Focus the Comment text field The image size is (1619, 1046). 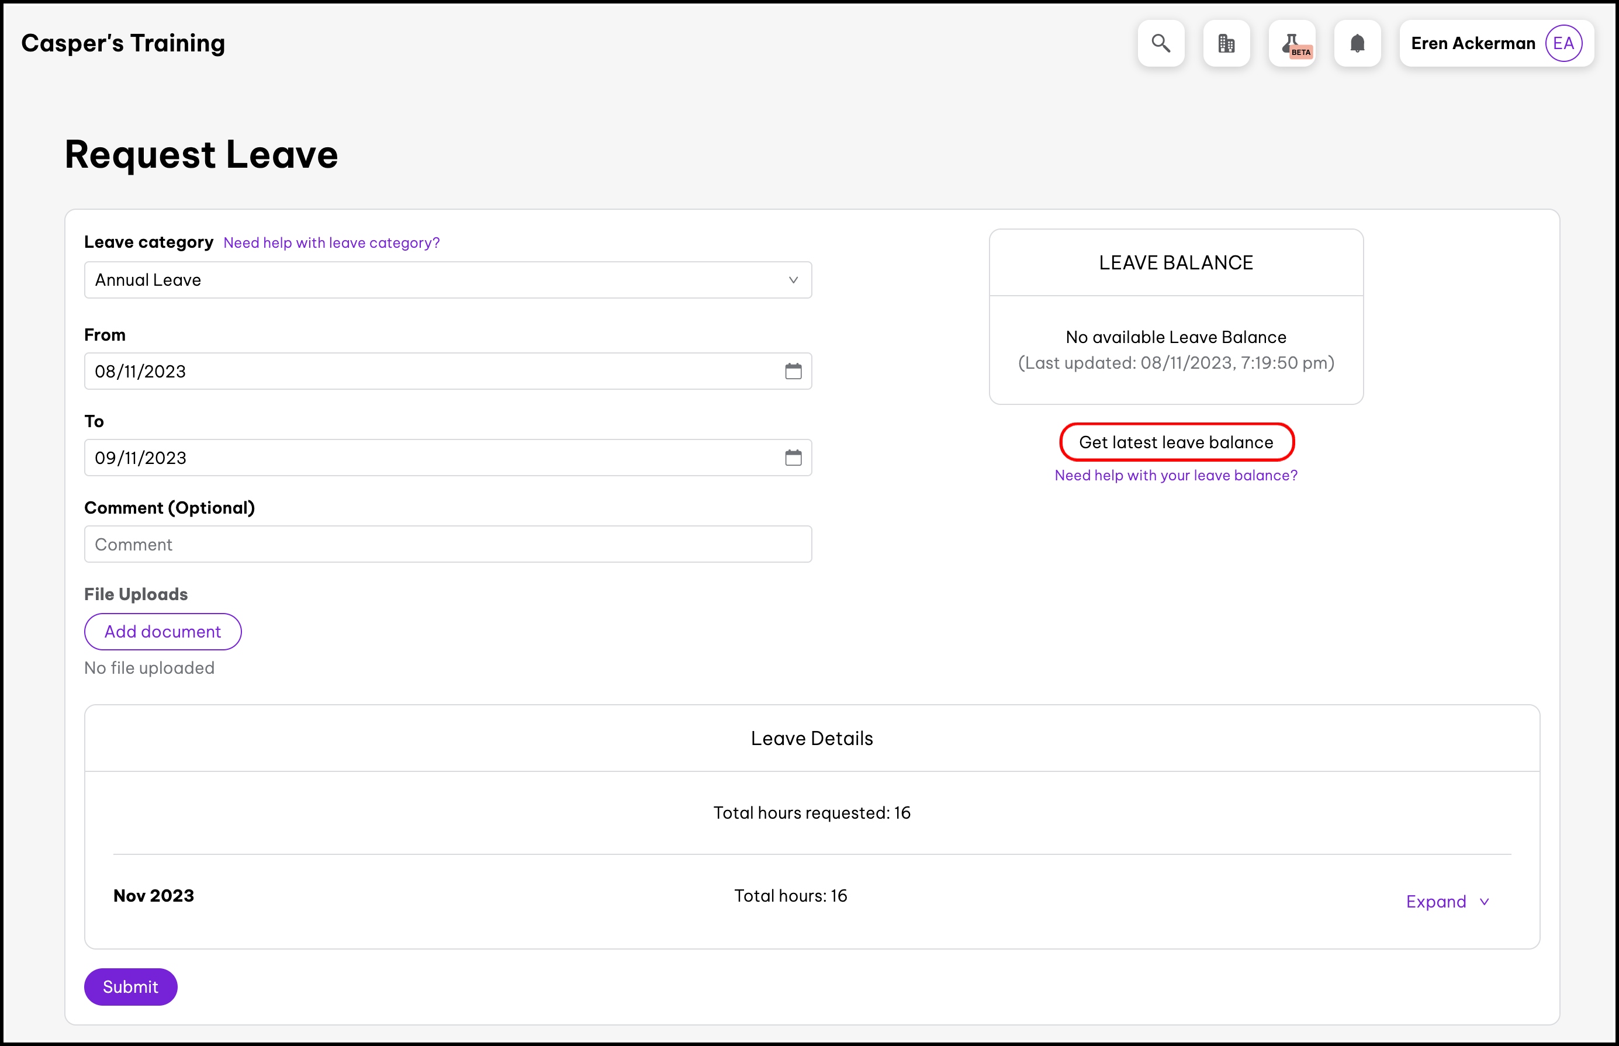click(447, 544)
